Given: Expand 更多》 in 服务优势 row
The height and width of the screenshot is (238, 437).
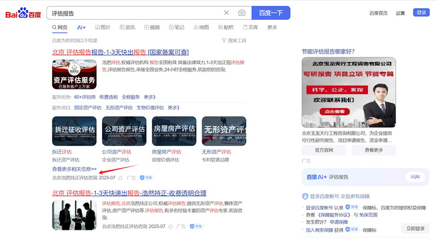Looking at the screenshot, I should (x=150, y=97).
